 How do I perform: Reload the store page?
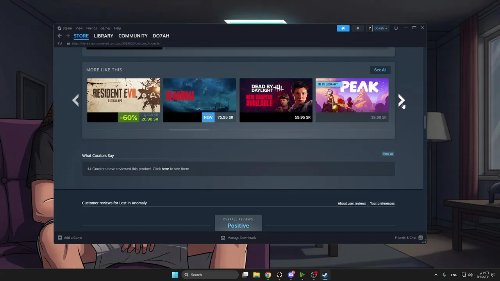click(x=60, y=43)
